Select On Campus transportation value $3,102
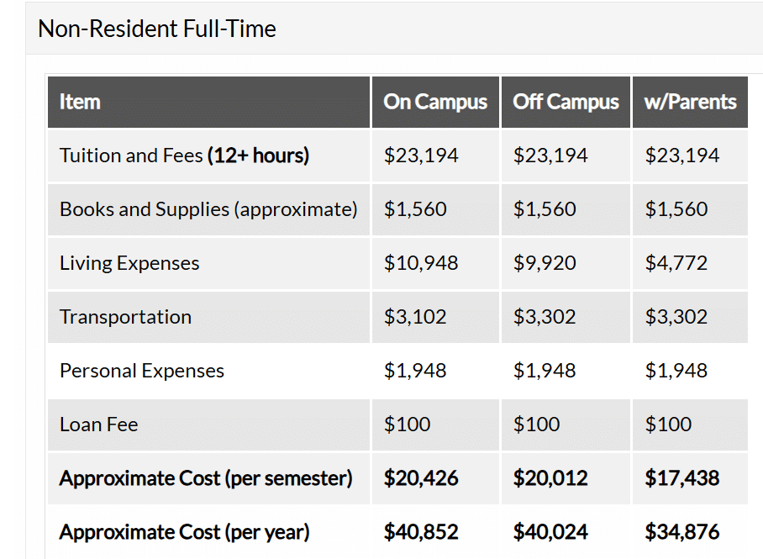 click(415, 317)
